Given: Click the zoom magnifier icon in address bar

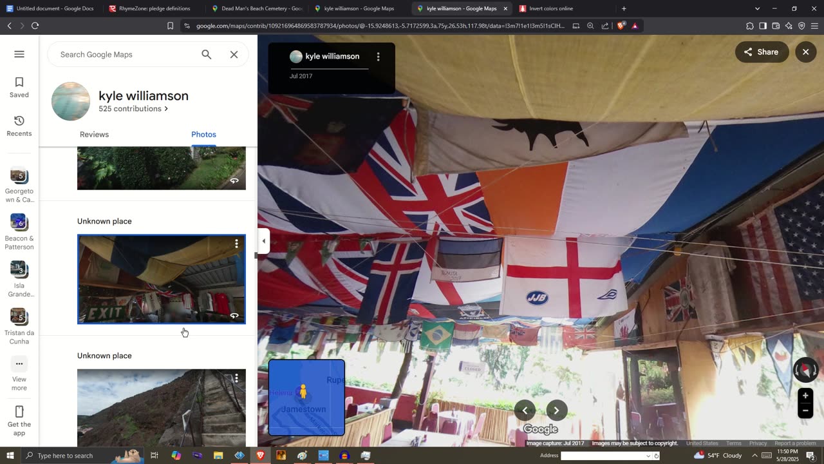Looking at the screenshot, I should tap(590, 26).
